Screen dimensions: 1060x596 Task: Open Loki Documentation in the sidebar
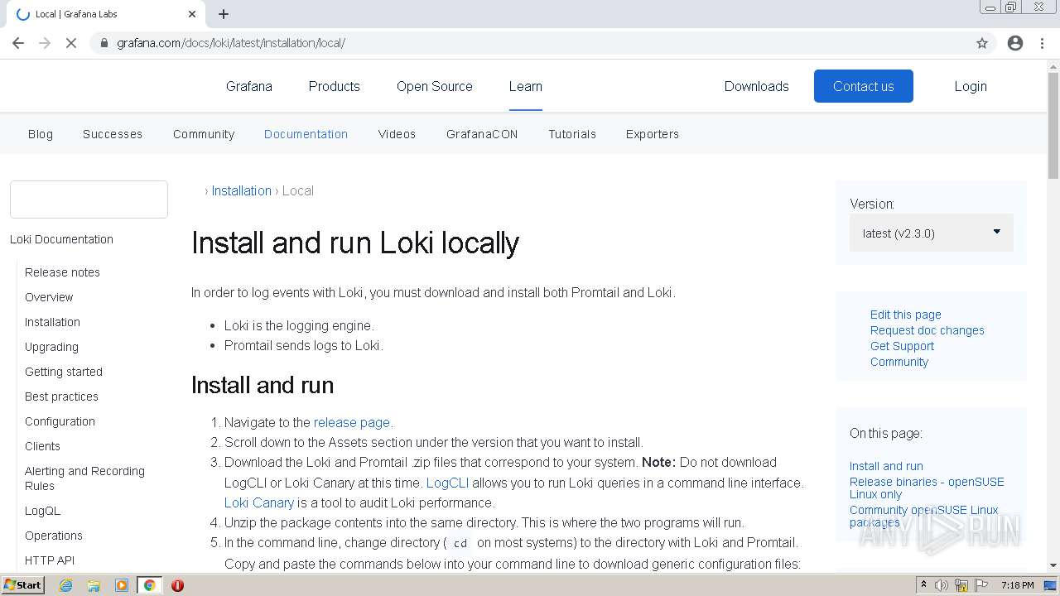click(61, 239)
